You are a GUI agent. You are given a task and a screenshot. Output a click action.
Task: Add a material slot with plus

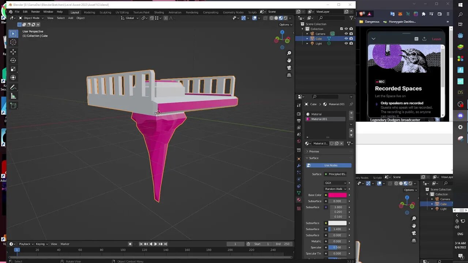351,113
